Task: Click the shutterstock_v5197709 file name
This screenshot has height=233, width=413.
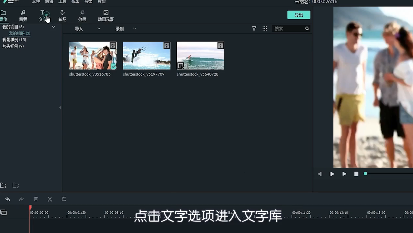Action: click(144, 74)
